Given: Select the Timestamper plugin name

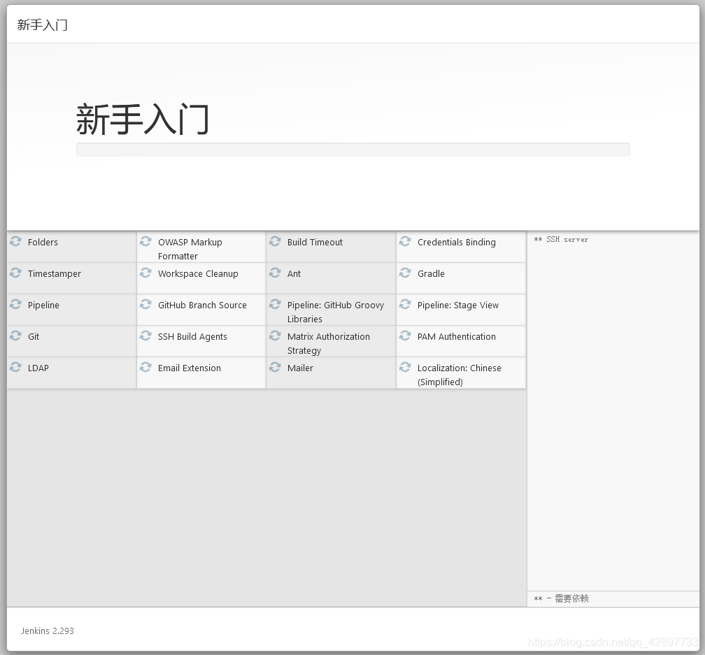Looking at the screenshot, I should point(55,273).
